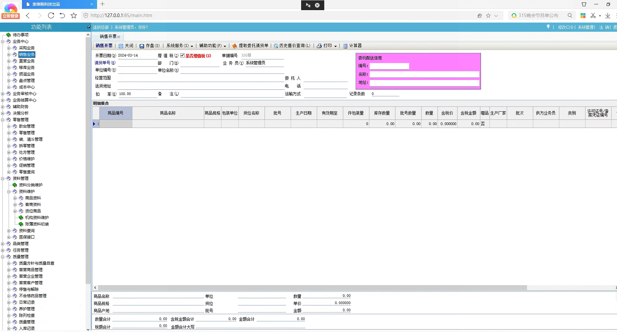Viewport: 617px width, 332px height.
Task: Collapse the retail management (零售管理) tree node
Action: point(3,120)
